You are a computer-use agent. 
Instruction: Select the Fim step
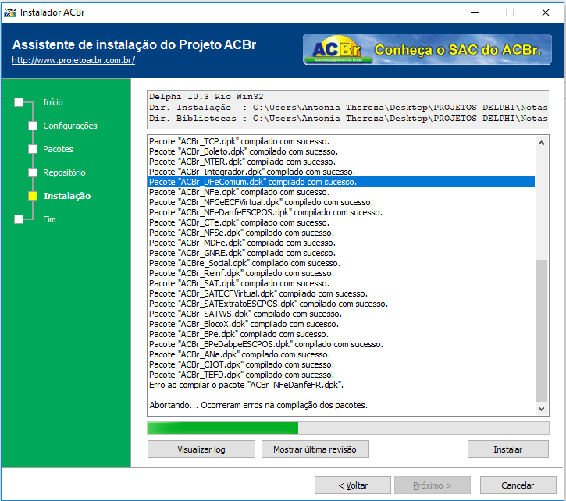point(49,219)
